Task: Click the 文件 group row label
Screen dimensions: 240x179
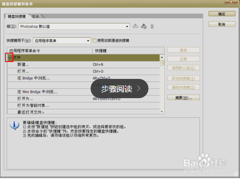Action: pos(17,58)
